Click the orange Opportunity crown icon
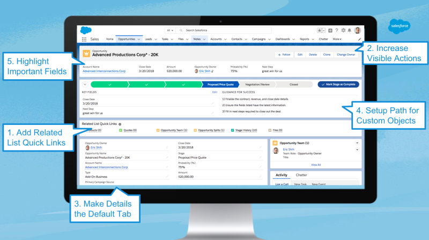This screenshot has width=429, height=240. coord(86,53)
